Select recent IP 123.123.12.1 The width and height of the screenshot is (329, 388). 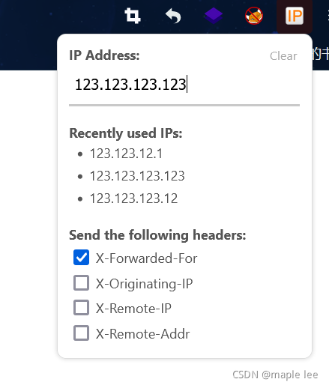pos(126,154)
